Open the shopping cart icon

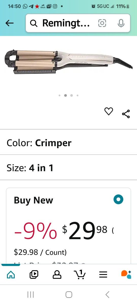pos(80,274)
